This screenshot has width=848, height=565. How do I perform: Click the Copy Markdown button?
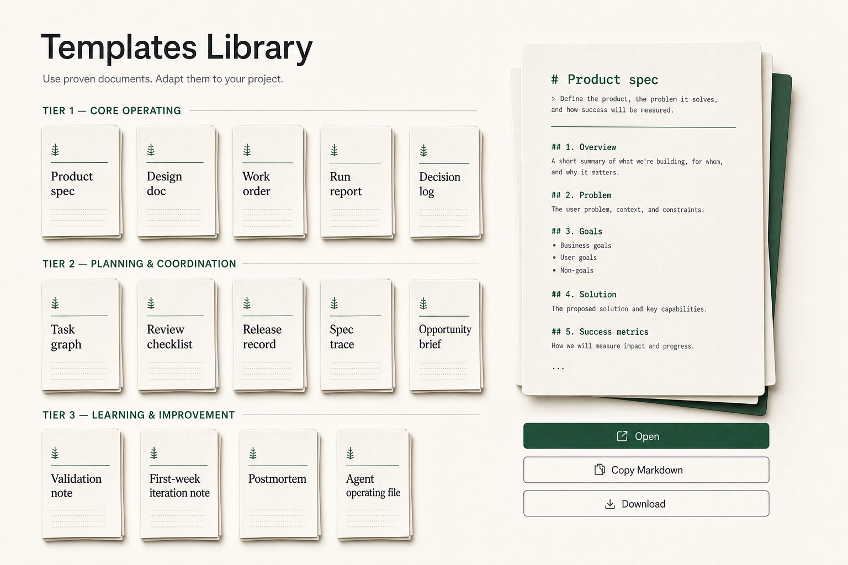tap(646, 470)
